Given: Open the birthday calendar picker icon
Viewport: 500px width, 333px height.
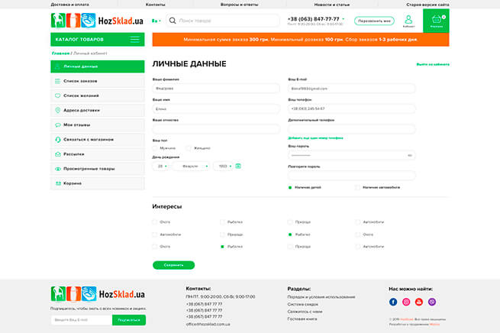Looking at the screenshot, I should point(238,166).
